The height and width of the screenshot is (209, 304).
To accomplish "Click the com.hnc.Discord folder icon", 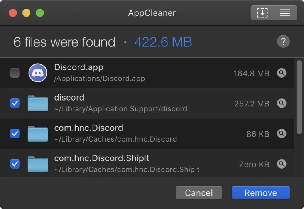I will 38,134.
